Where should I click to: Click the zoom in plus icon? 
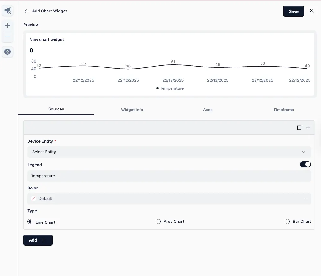coord(8,25)
